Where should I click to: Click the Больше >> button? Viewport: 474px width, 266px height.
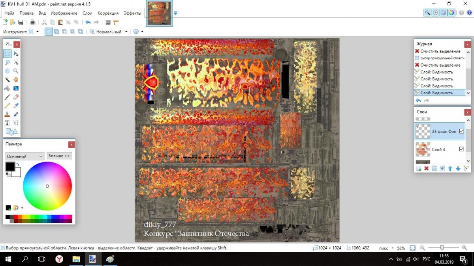[59, 156]
